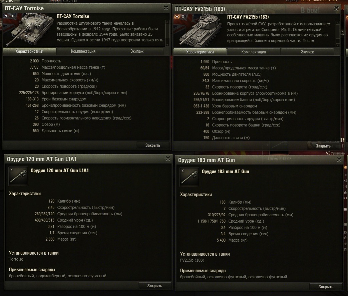
Task: Click Закрыть button in Tortoise window
Action: 153,145
